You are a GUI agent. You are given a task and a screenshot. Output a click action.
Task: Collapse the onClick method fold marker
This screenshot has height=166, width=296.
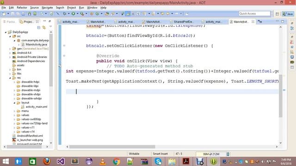click(x=64, y=56)
